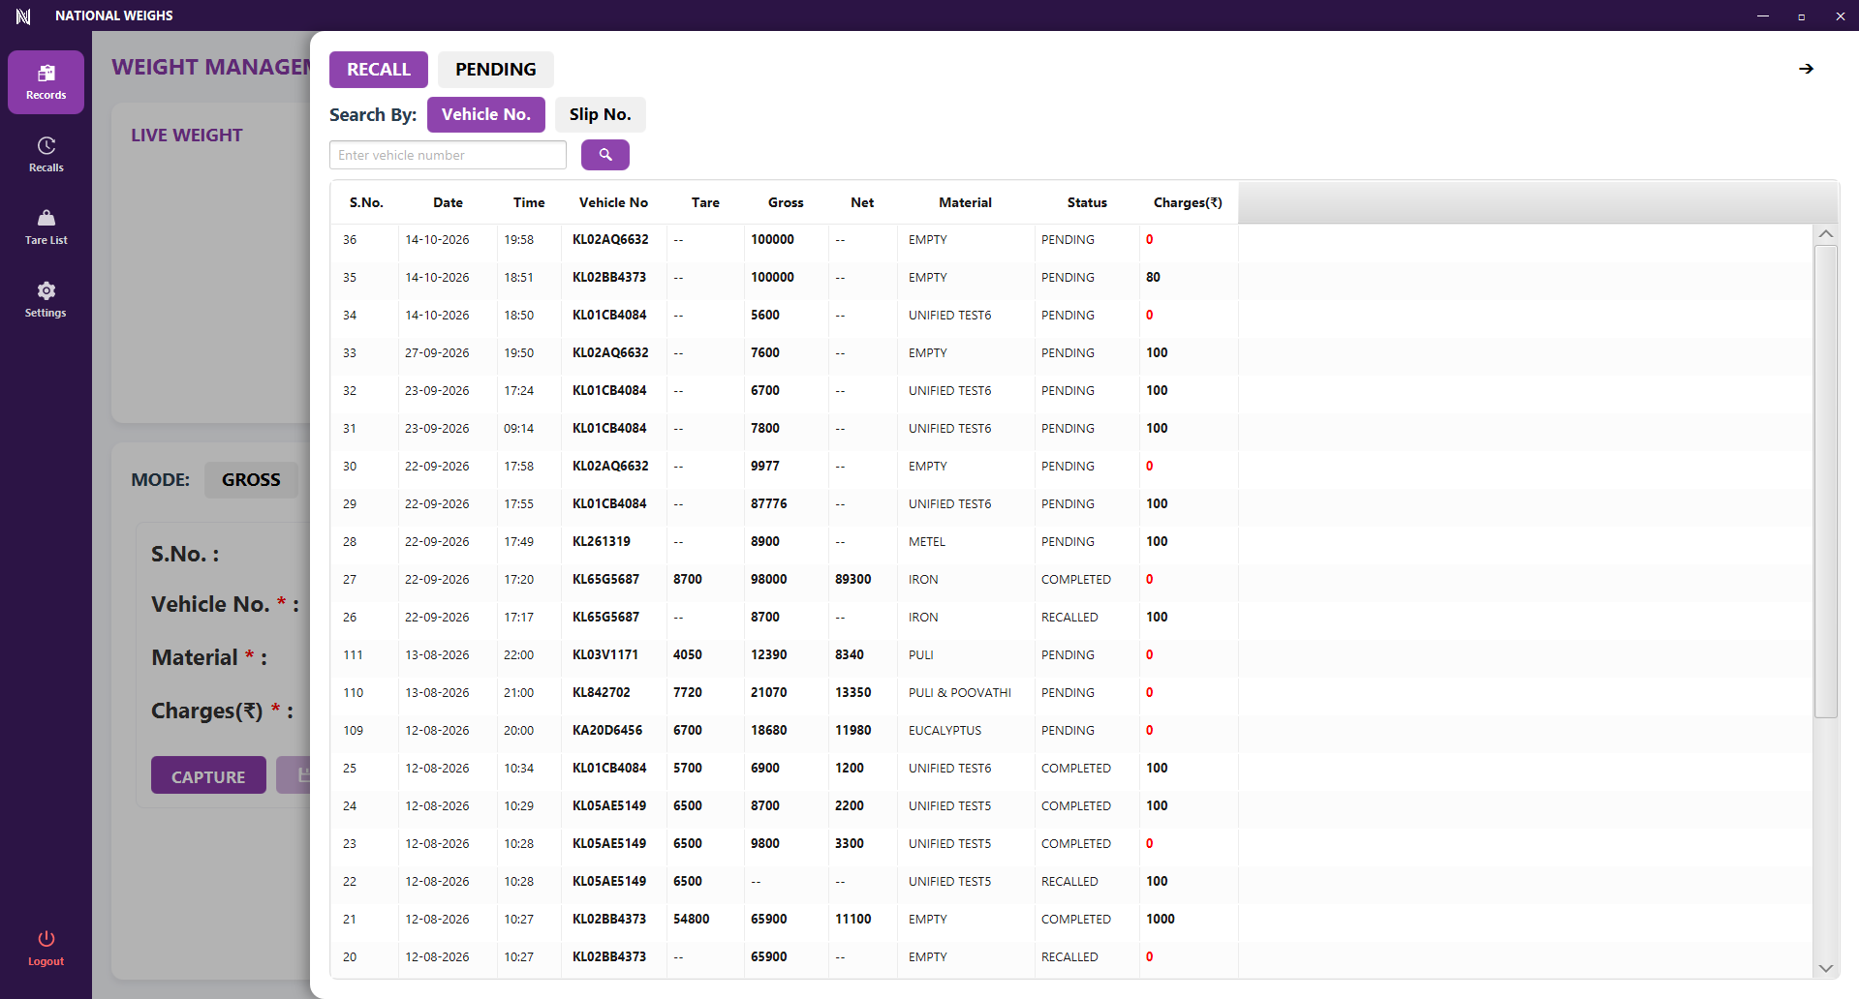Click COMPLETED status in row 27
This screenshot has width=1859, height=999.
[x=1076, y=580]
